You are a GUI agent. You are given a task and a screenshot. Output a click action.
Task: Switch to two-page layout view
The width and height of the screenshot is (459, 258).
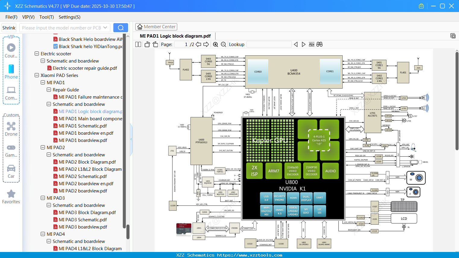(138, 44)
